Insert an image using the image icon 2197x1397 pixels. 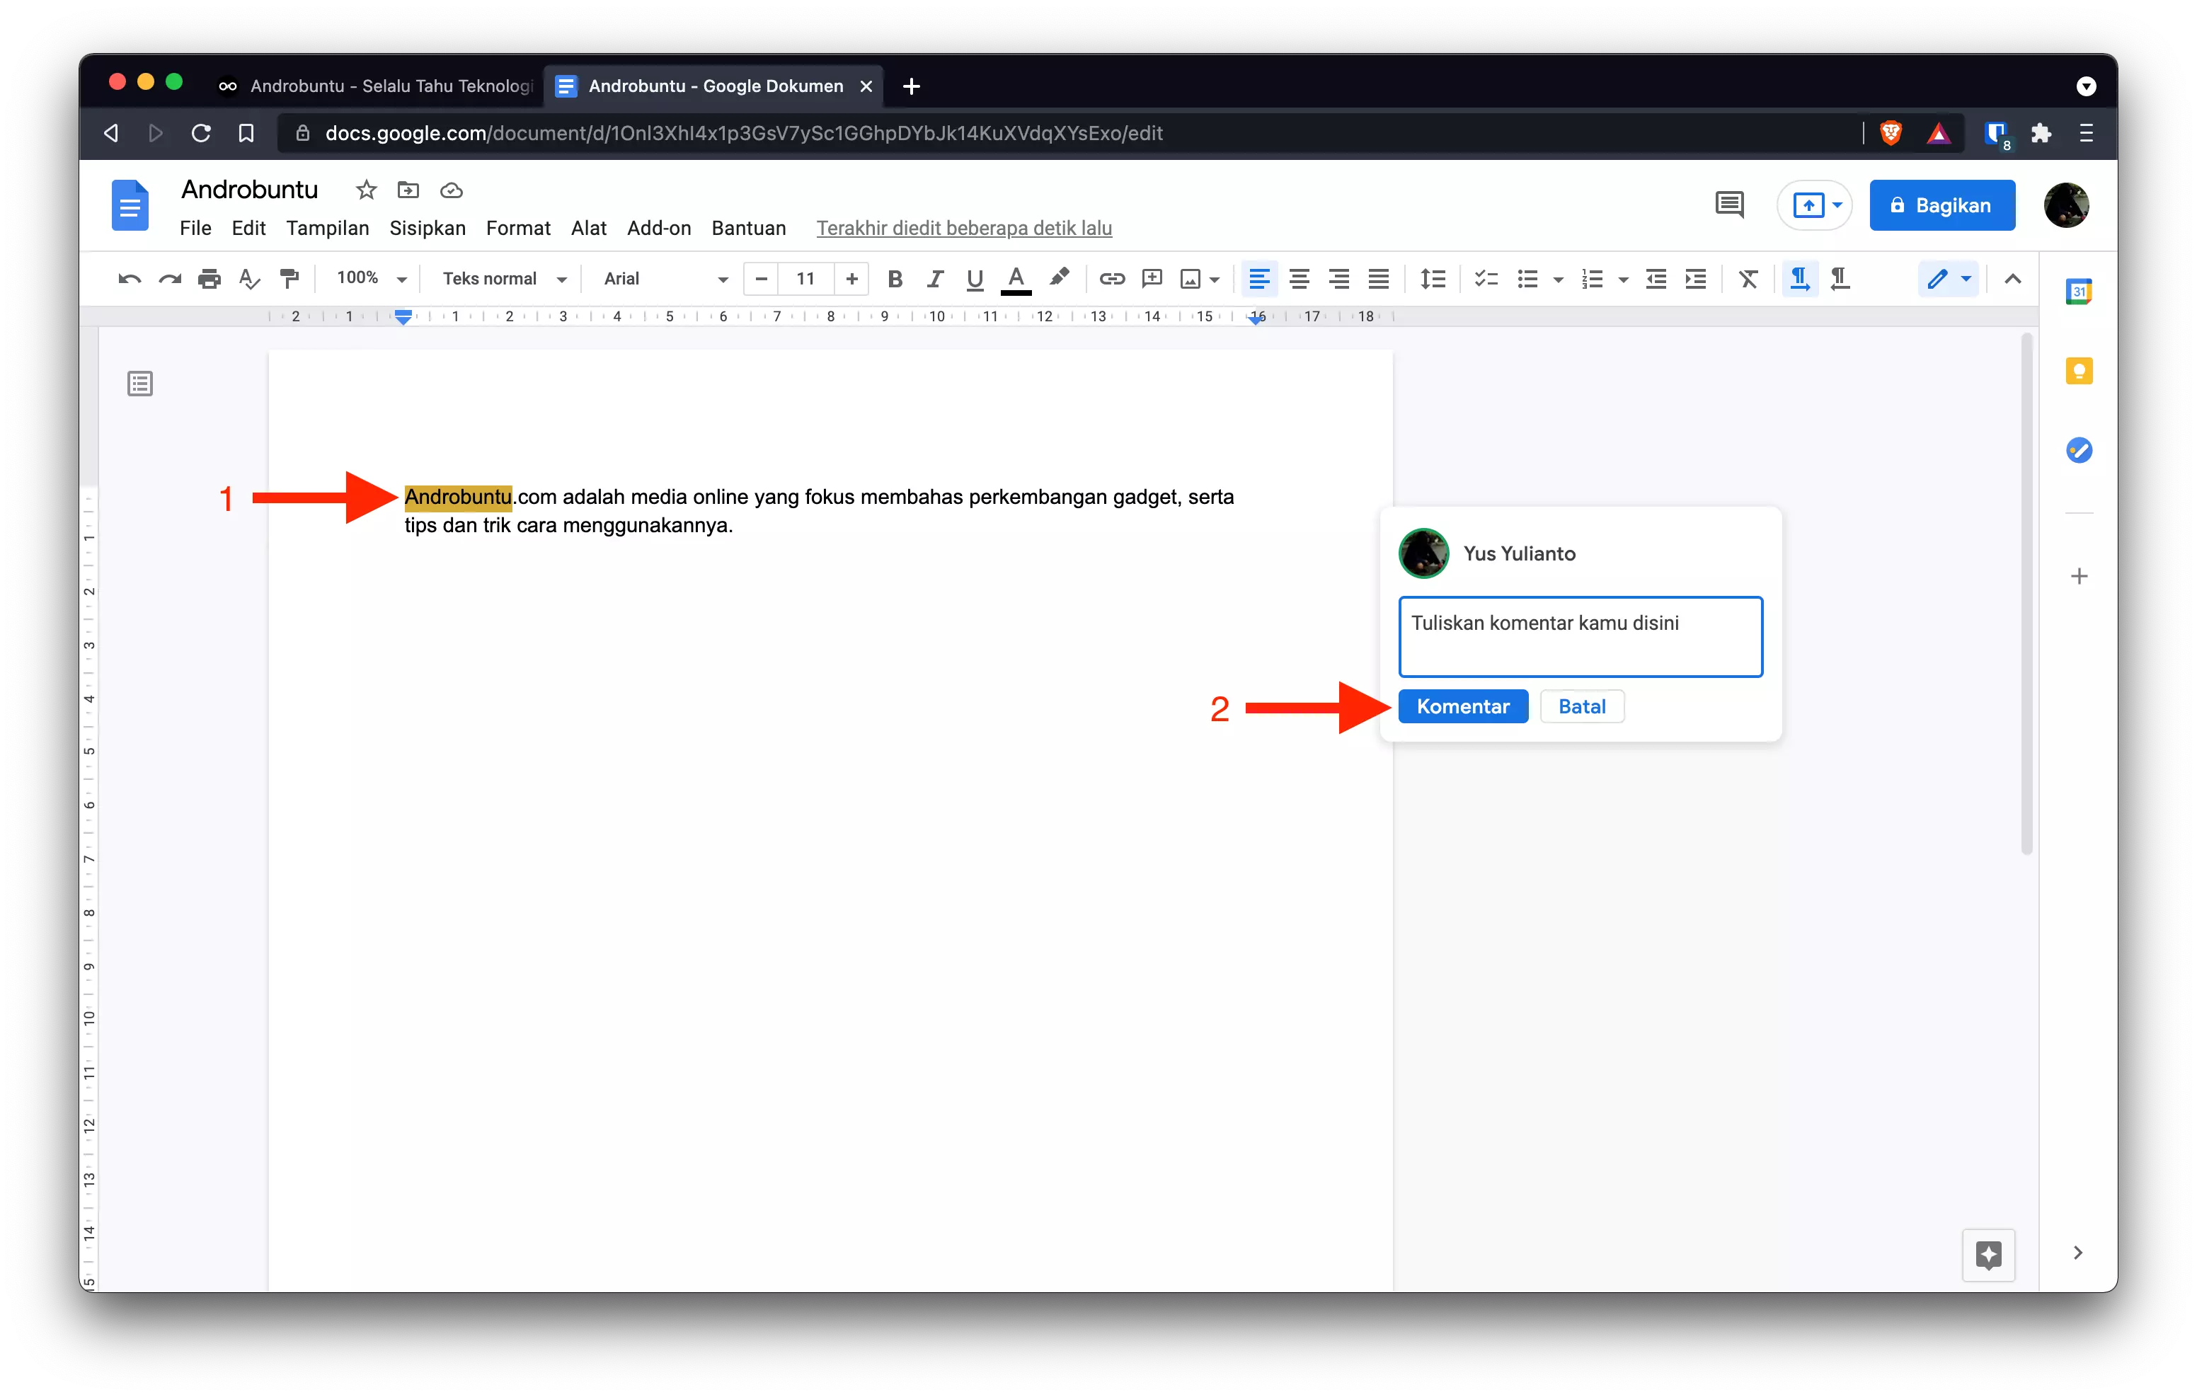[1191, 280]
